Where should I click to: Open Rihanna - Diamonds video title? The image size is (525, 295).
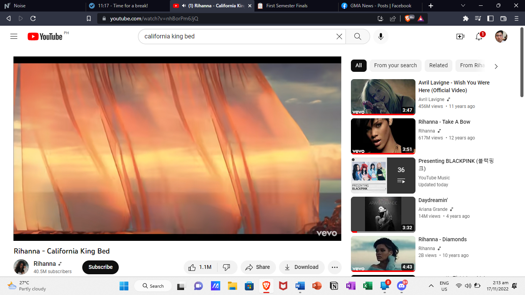[x=442, y=239]
